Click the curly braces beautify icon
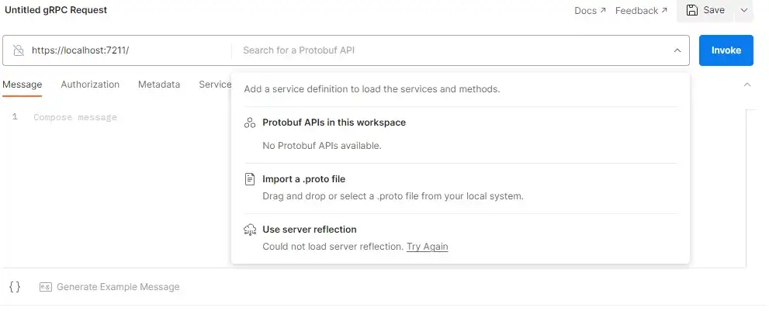 pos(15,287)
